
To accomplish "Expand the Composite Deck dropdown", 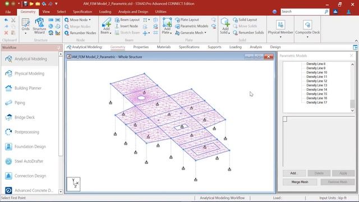I will tap(307, 37).
